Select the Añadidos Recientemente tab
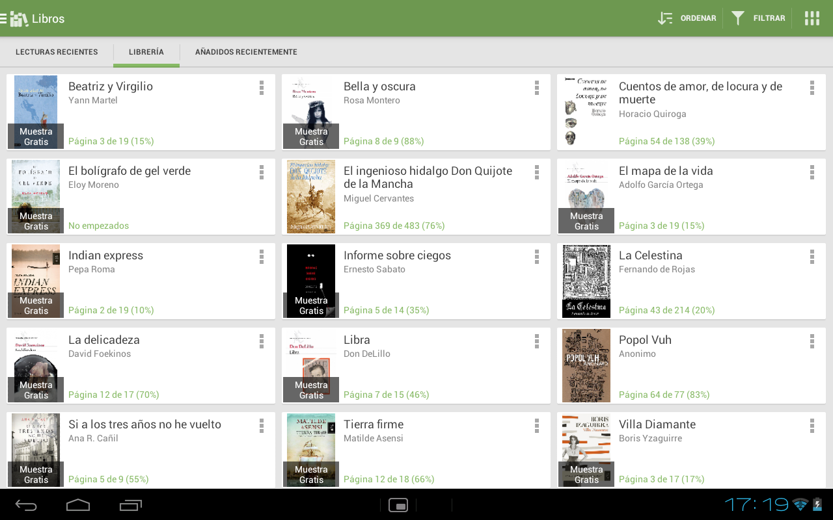This screenshot has width=833, height=520. [246, 52]
